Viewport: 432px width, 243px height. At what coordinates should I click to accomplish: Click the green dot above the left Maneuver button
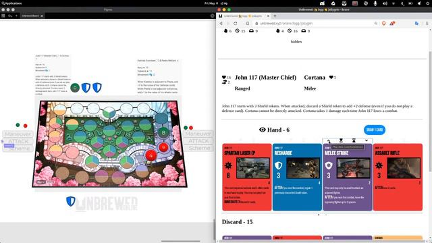pyautogui.click(x=18, y=125)
